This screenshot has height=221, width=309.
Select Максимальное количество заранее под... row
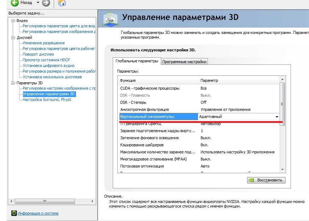[x=199, y=152]
